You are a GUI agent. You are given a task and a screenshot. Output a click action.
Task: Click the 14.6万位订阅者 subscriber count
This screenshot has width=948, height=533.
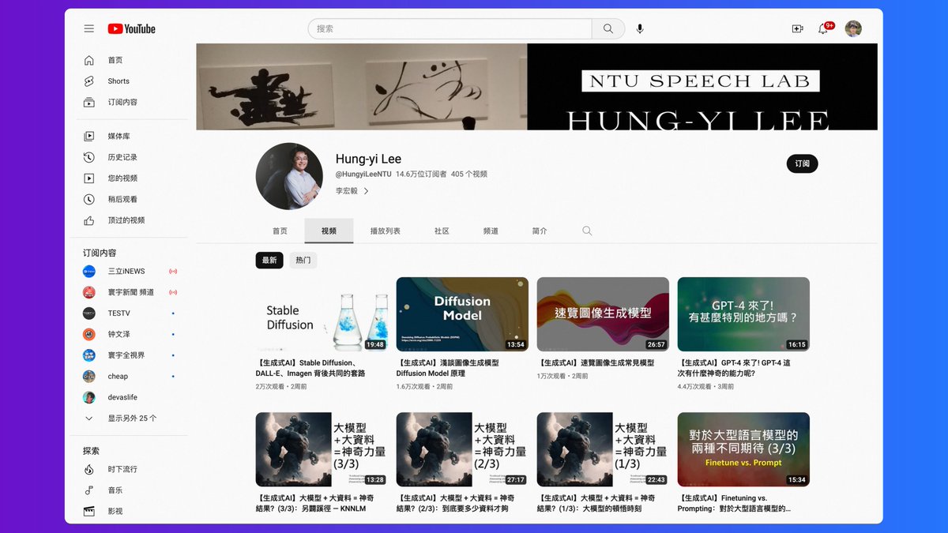[421, 174]
